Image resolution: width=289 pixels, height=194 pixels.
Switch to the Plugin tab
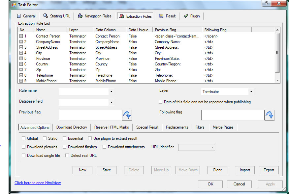tap(192, 16)
